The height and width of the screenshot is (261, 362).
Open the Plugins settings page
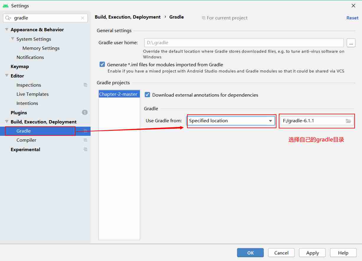click(19, 113)
